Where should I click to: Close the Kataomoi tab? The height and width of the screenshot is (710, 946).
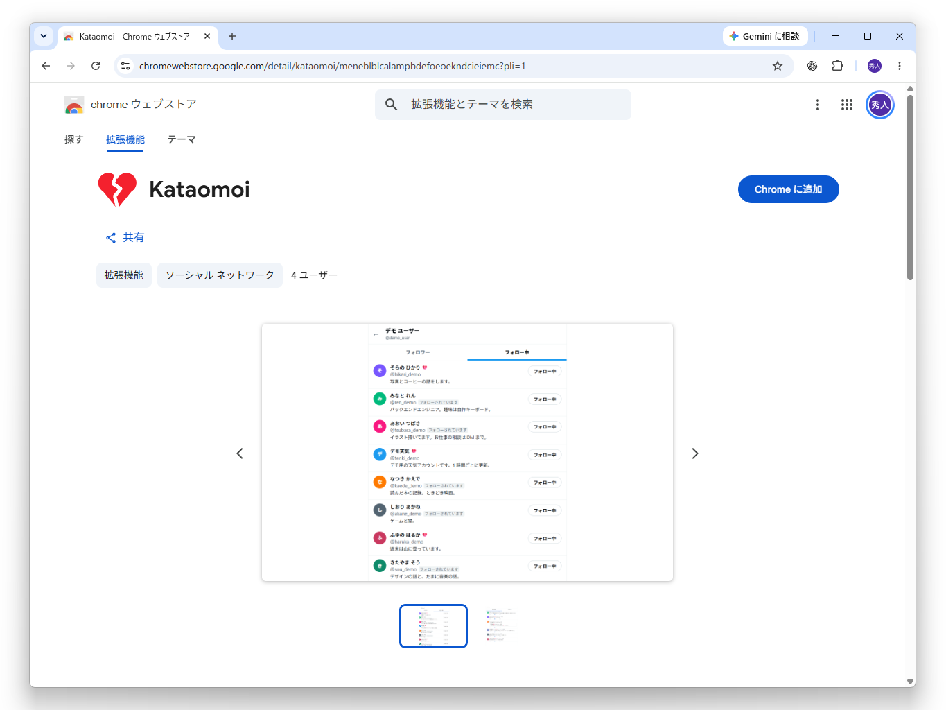[207, 36]
